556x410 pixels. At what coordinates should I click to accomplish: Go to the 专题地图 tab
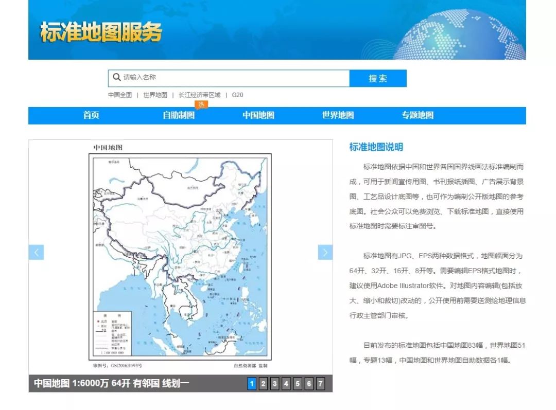(418, 115)
